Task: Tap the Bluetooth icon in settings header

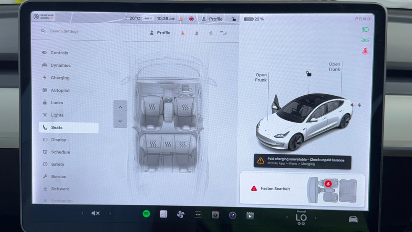Action: click(x=210, y=33)
